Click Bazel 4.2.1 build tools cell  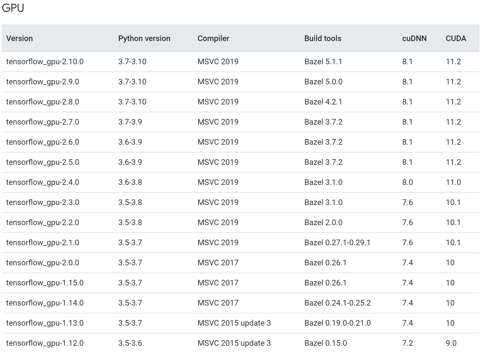tap(323, 102)
